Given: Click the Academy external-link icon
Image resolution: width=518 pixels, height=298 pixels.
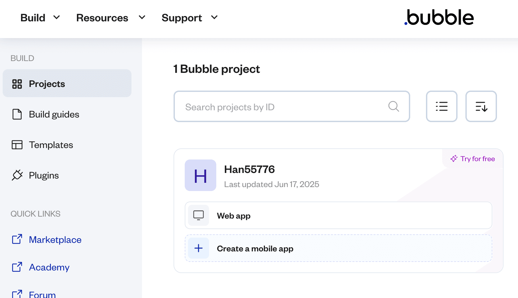Looking at the screenshot, I should click(x=17, y=267).
